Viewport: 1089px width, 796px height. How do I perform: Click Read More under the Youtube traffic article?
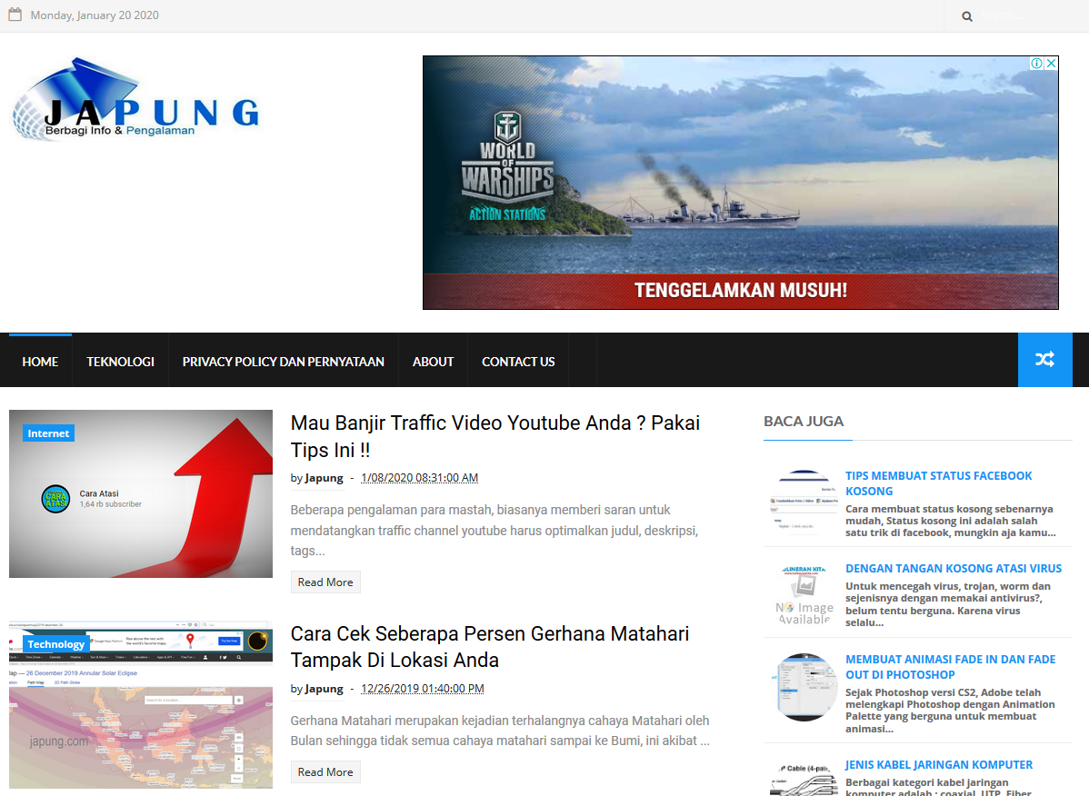click(x=325, y=582)
